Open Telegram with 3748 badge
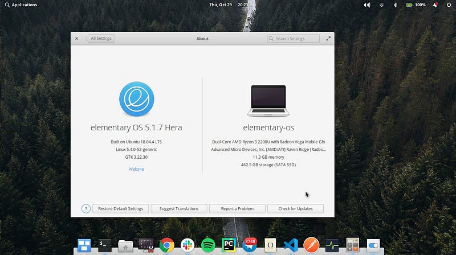The height and width of the screenshot is (255, 456). click(x=250, y=245)
